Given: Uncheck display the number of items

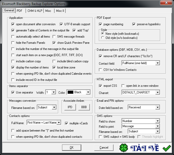Looking at the screenshot, I should pos(13,67).
